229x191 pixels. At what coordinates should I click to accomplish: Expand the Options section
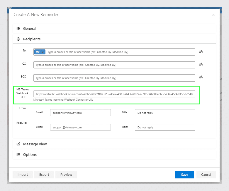(x=114, y=154)
